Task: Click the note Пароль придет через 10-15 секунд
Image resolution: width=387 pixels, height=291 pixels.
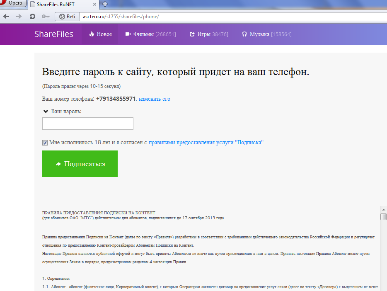Action: coord(82,86)
